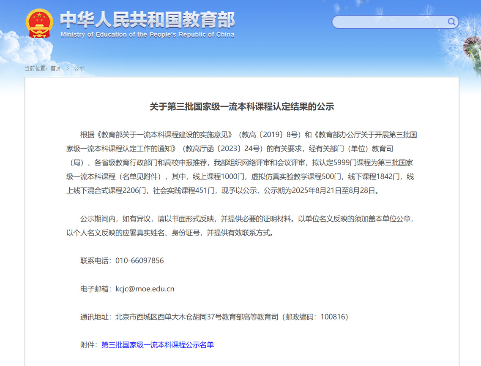Click the first paragraph starting with 根据
481x366 pixels.
point(242,163)
